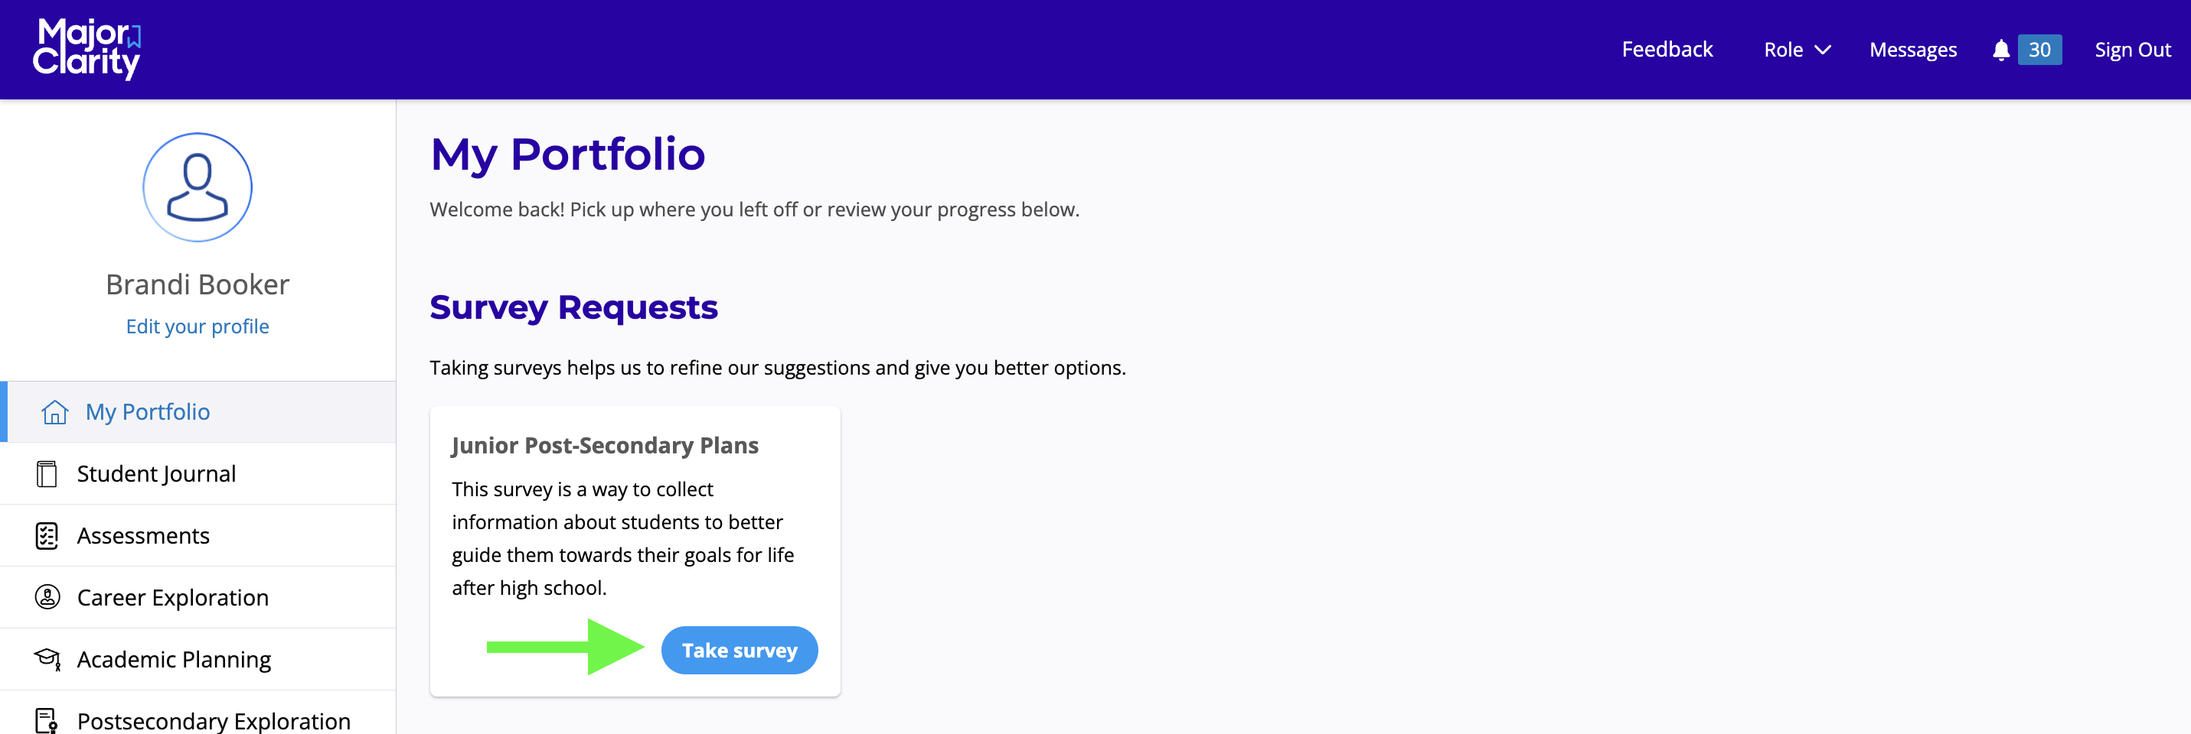Viewport: 2191px width, 734px height.
Task: Click the Postsecondary Exploration document icon
Action: click(47, 720)
